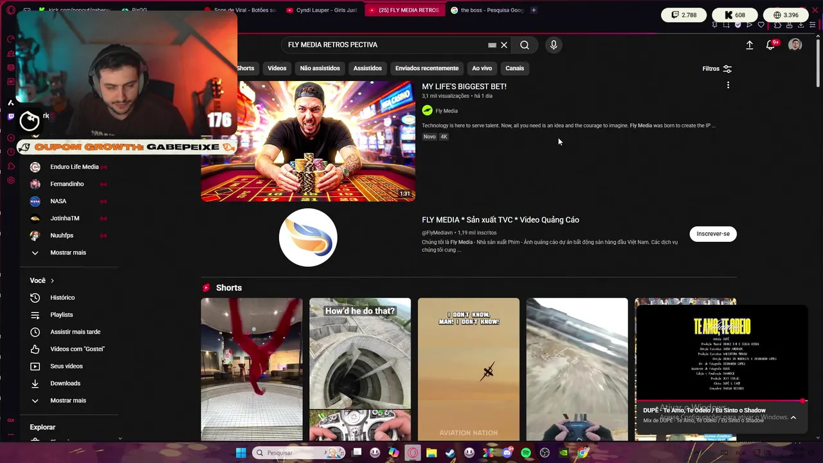
Task: Open the Opera GX menu logo
Action: 11,10
